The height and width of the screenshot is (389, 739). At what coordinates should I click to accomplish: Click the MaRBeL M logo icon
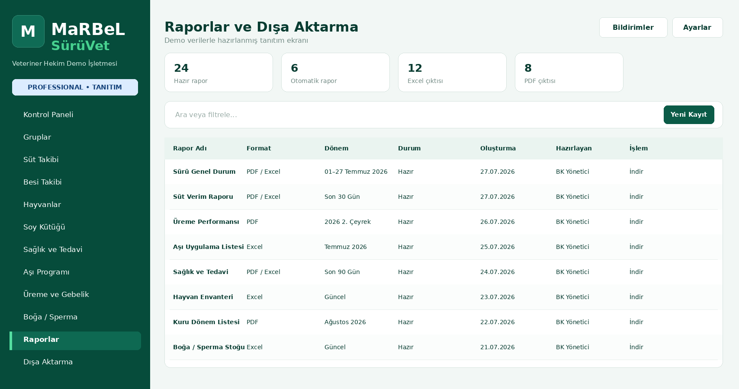[x=28, y=31]
